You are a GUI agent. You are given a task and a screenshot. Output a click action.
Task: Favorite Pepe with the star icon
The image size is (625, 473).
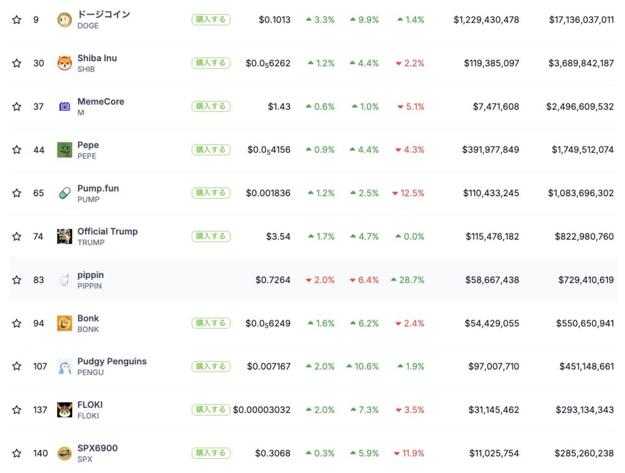tap(16, 150)
